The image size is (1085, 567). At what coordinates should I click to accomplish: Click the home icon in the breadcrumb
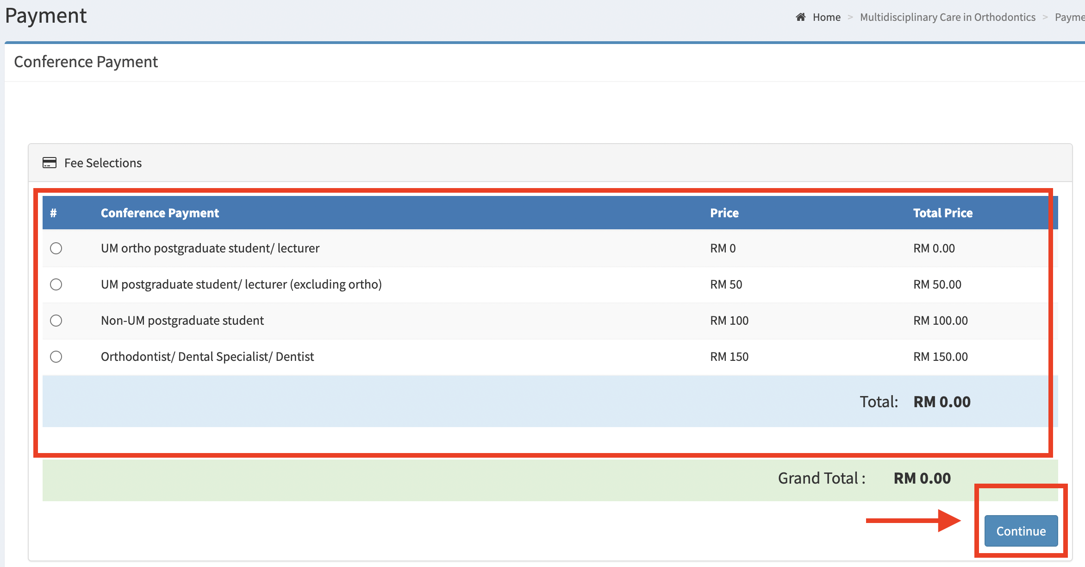(x=800, y=17)
